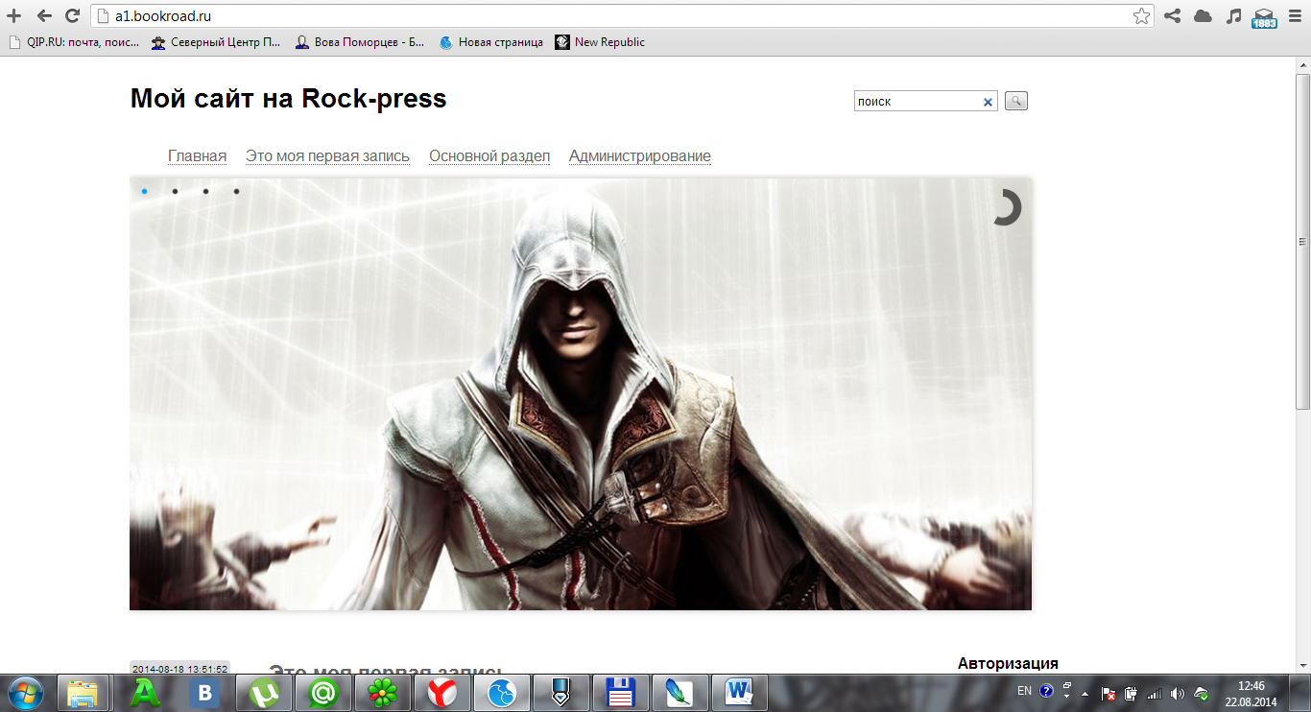Go back to the previous page

[x=44, y=16]
